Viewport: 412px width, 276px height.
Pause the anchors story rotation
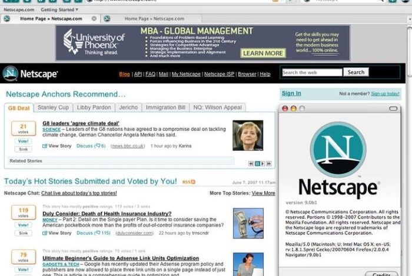click(x=257, y=164)
